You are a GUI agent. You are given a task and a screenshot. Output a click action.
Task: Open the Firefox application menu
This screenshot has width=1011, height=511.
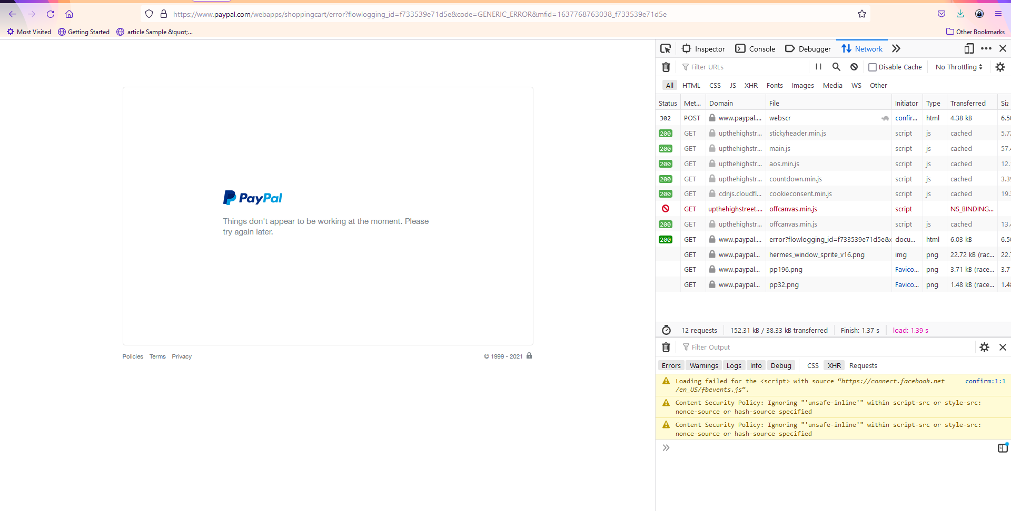[998, 14]
